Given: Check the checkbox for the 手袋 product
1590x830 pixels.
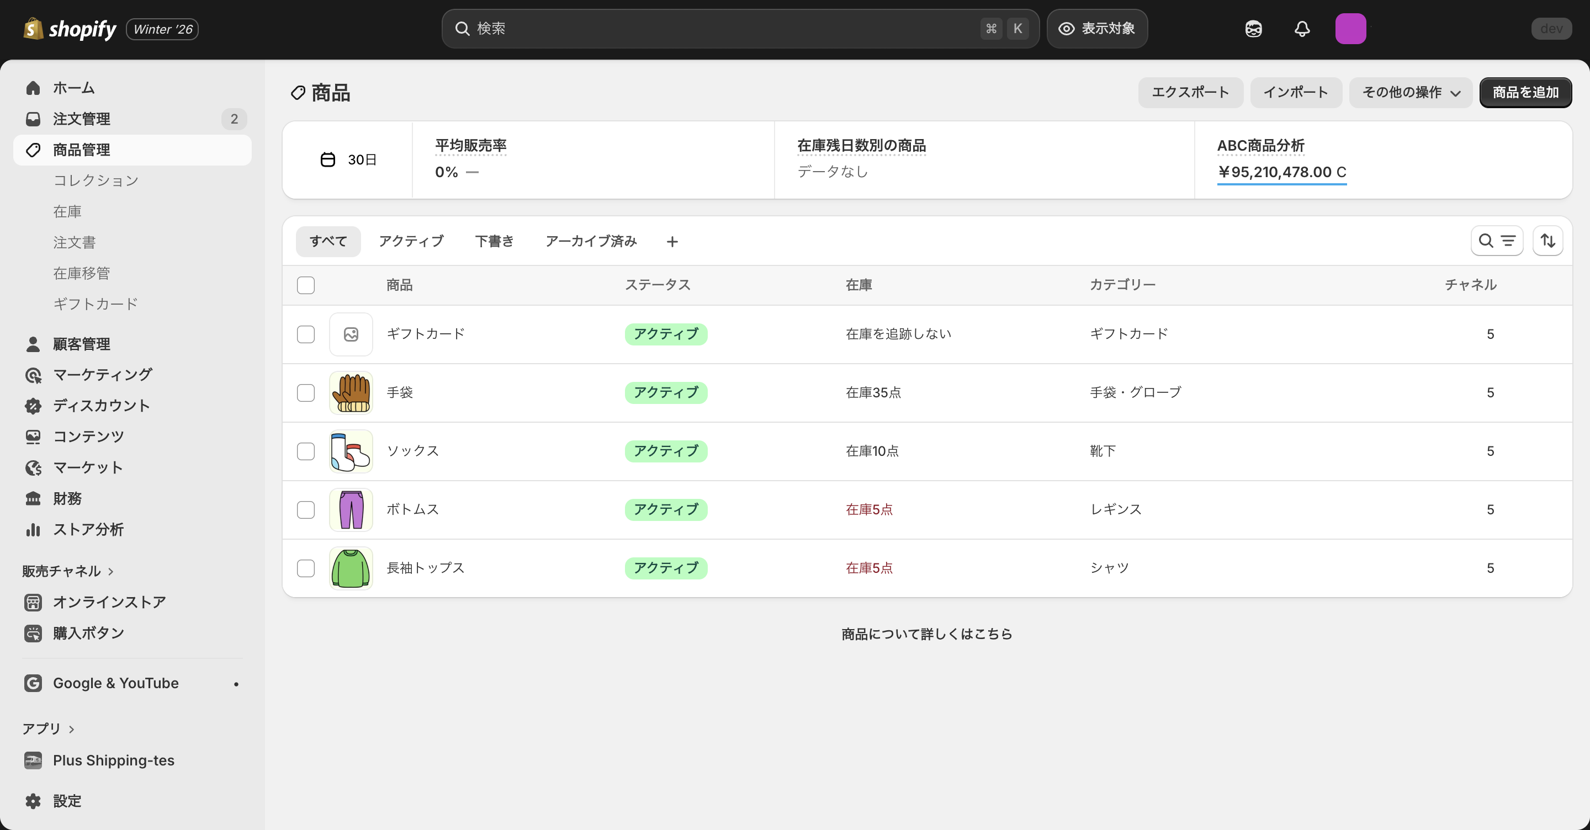Looking at the screenshot, I should pos(305,393).
